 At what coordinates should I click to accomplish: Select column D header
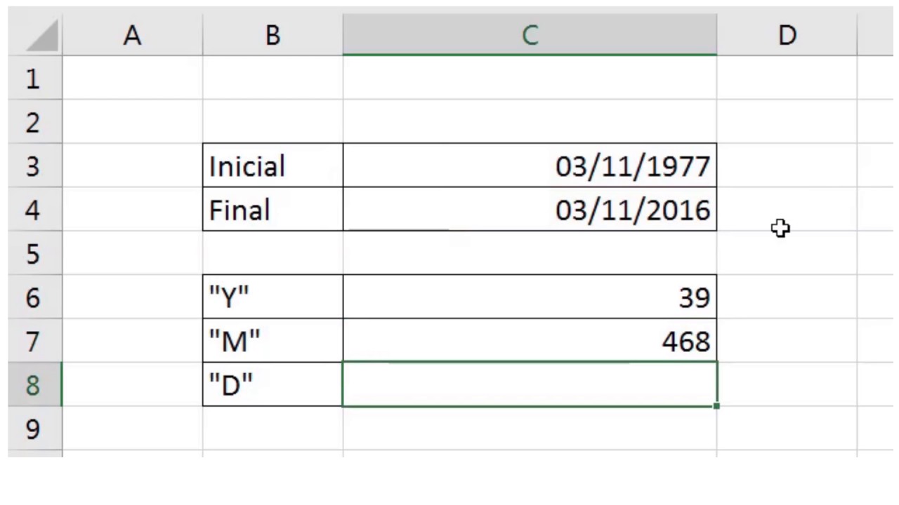(787, 35)
